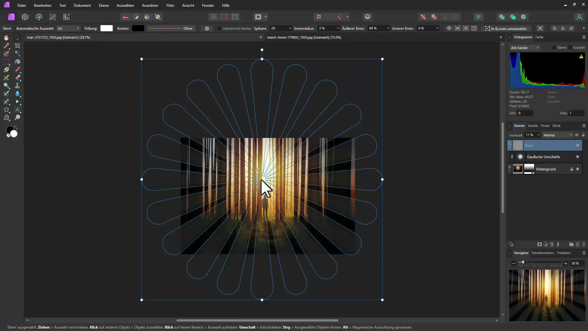Open the Deckkraft opacity dropdown
The height and width of the screenshot is (331, 588).
point(539,135)
